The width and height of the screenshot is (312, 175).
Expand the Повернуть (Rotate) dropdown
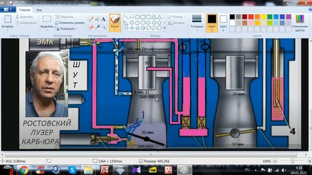(x=77, y=29)
